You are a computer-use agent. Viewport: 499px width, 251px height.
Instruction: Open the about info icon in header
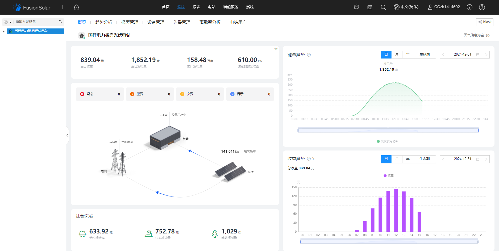pyautogui.click(x=469, y=7)
